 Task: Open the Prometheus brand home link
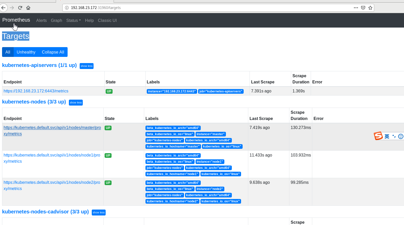click(16, 20)
